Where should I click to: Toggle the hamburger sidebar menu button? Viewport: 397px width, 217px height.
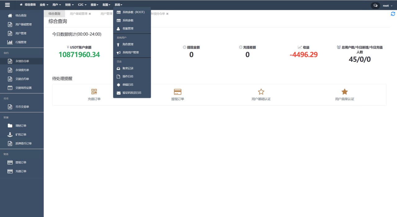point(7,5)
